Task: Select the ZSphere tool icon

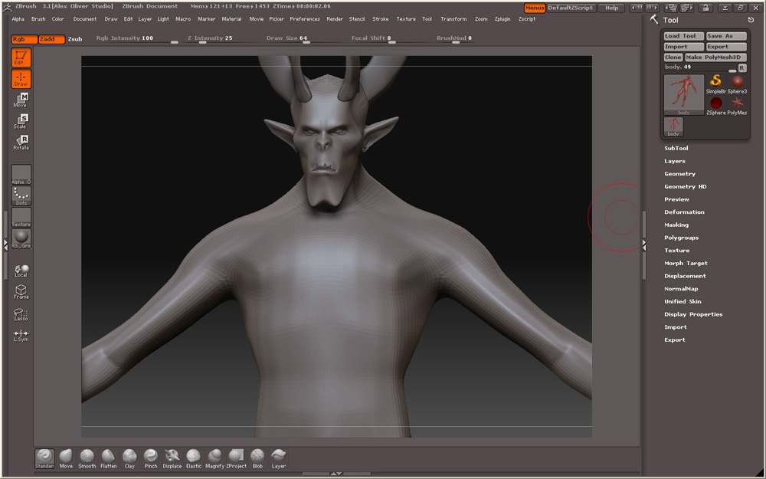Action: 715,106
